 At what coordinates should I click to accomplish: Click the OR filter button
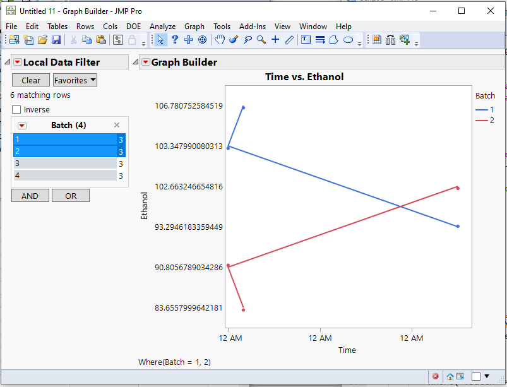click(70, 195)
